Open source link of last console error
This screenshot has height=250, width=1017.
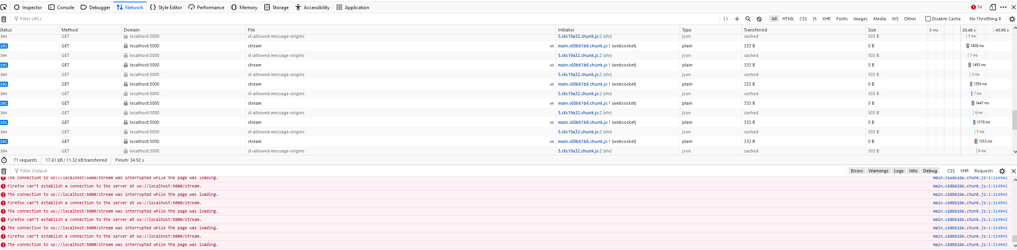coord(970,245)
